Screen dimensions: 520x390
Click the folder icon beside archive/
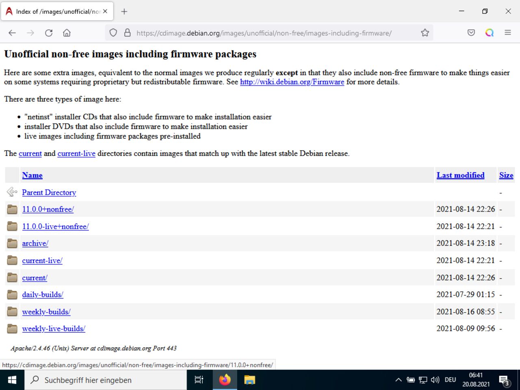pos(12,243)
